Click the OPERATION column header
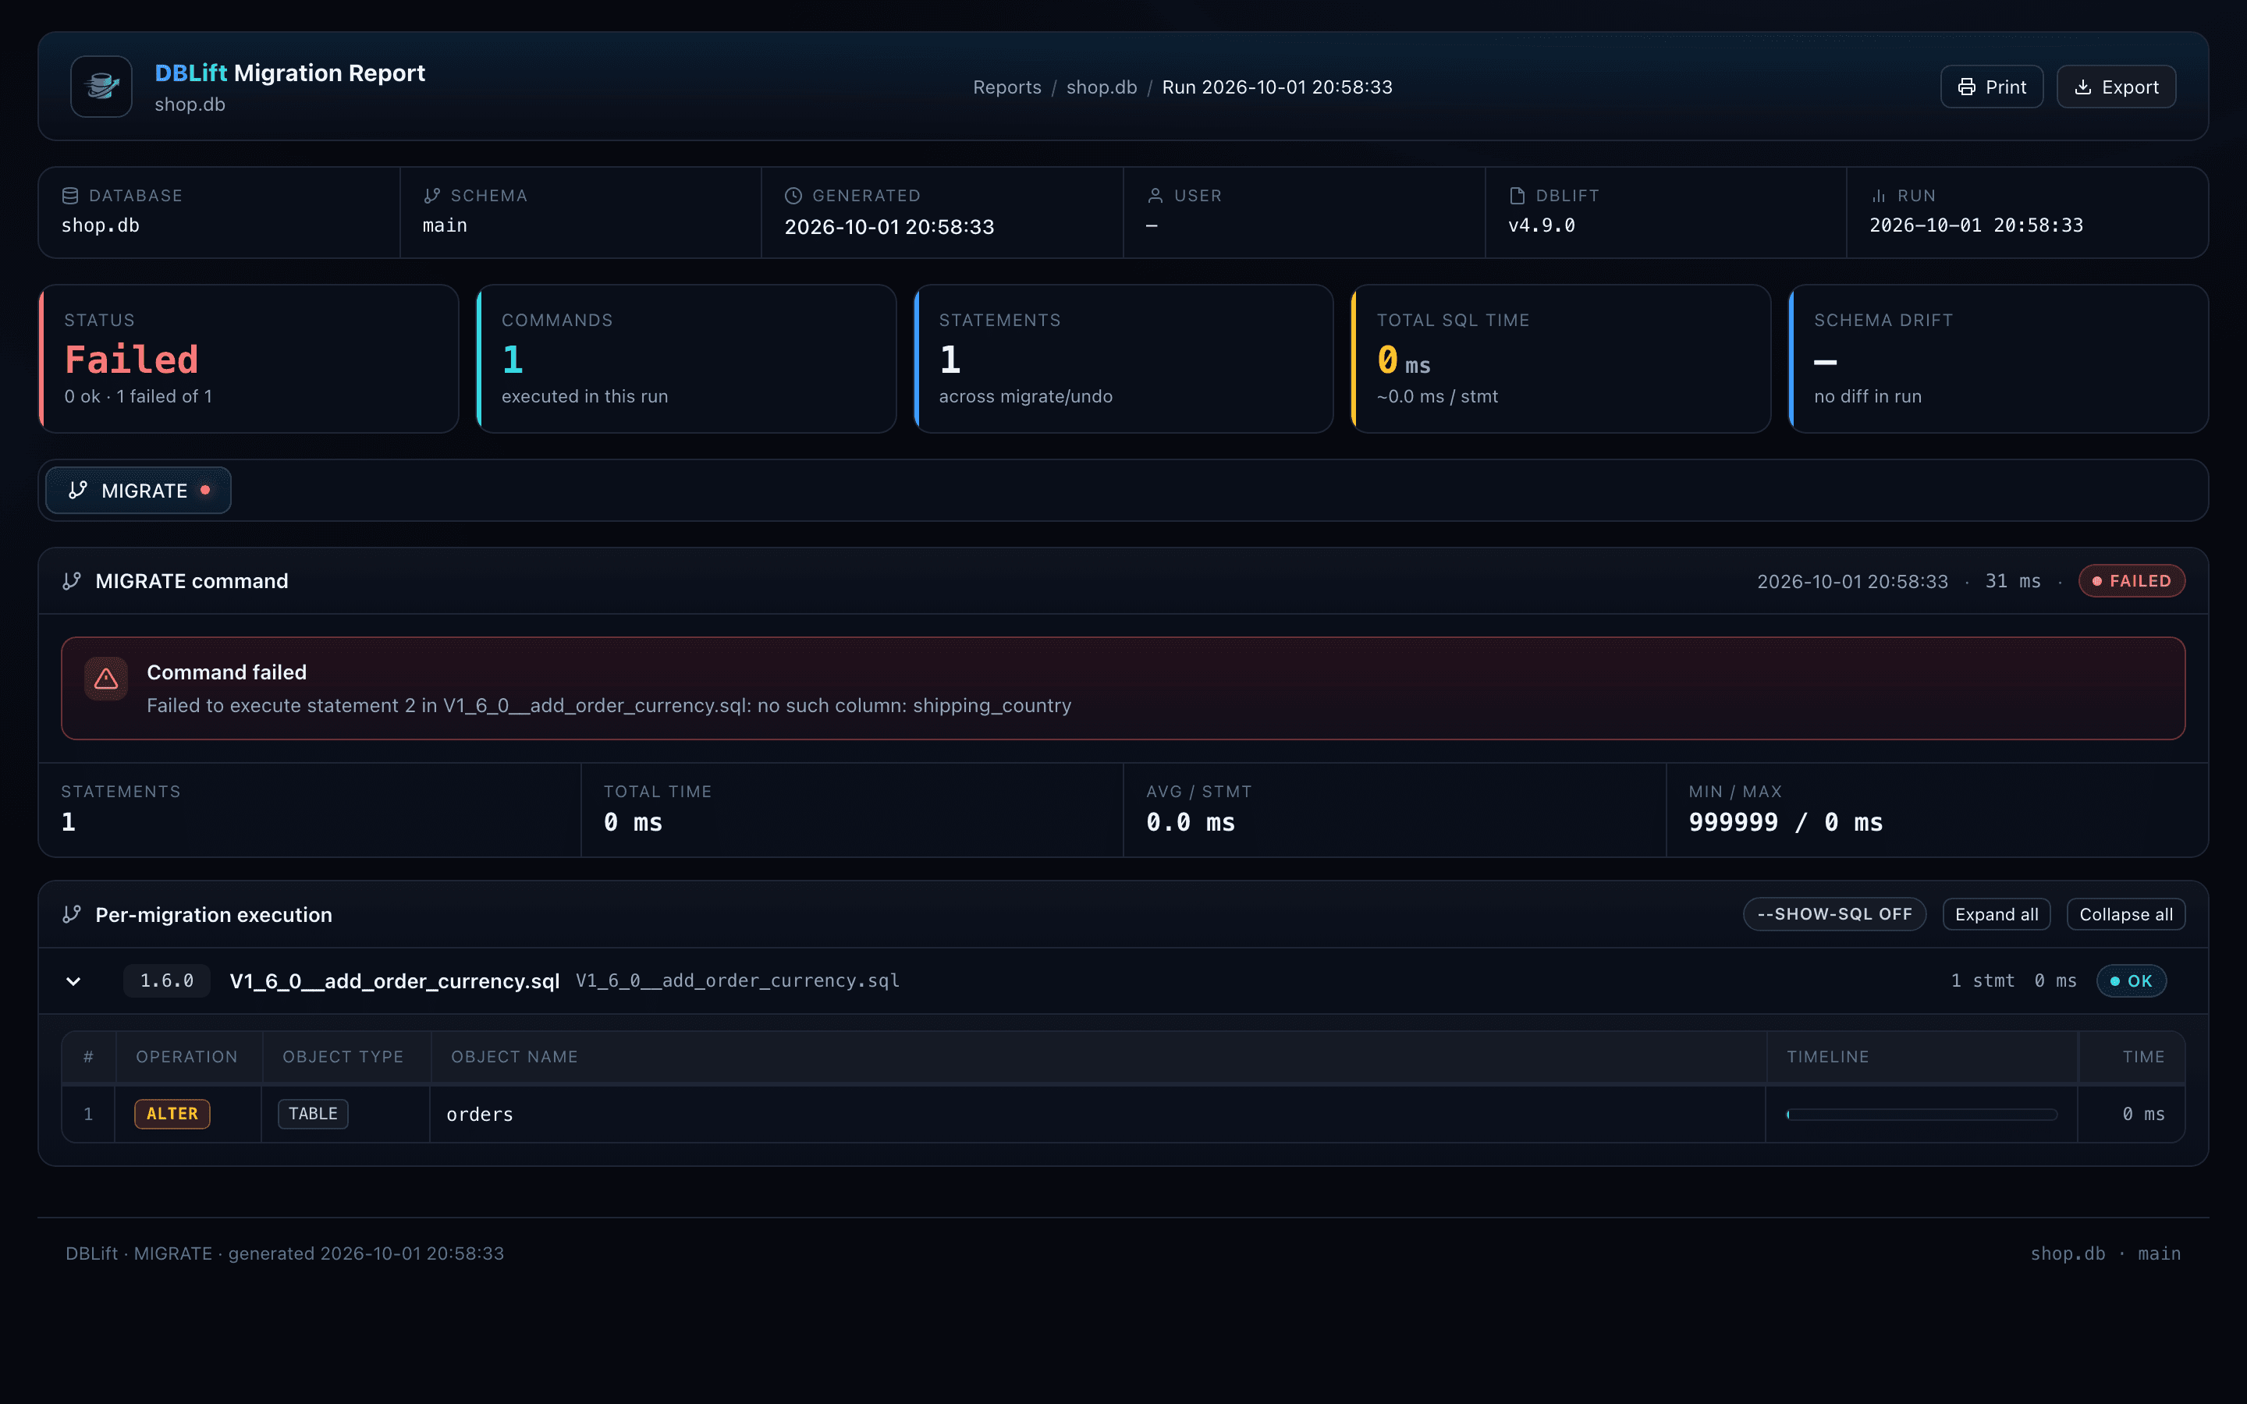 coord(186,1057)
